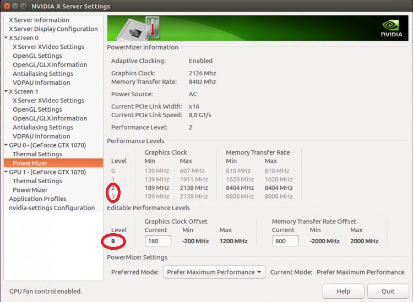Open OpenGL Settings under X Screen 0
The height and width of the screenshot is (302, 413).
click(37, 56)
